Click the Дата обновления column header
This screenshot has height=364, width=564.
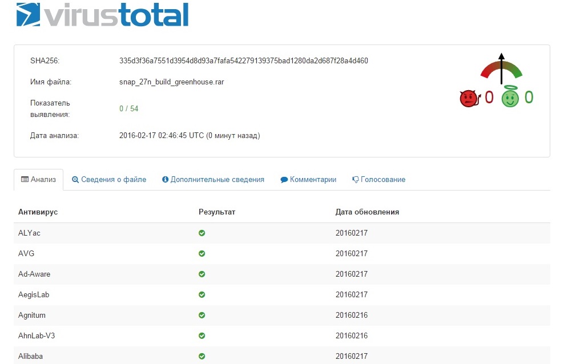coord(367,212)
